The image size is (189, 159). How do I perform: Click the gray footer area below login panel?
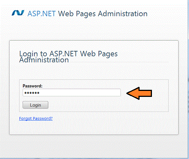point(94,146)
